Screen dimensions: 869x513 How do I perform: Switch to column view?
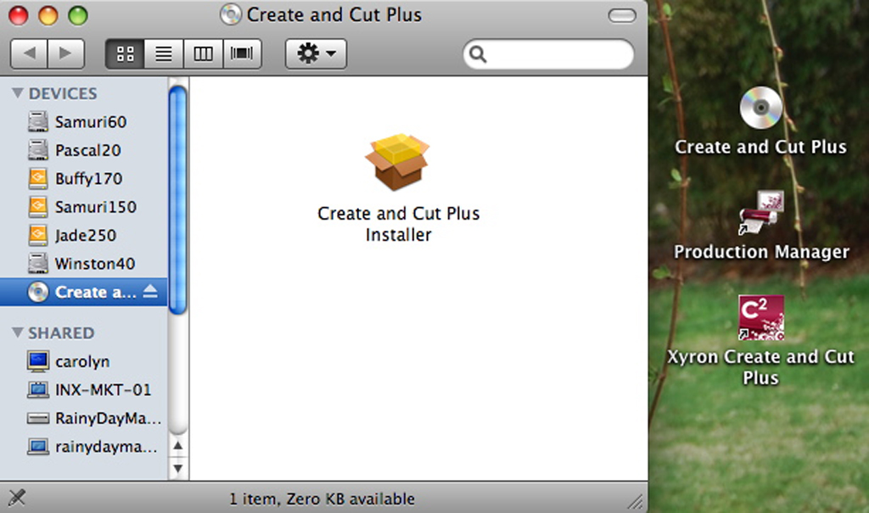203,53
